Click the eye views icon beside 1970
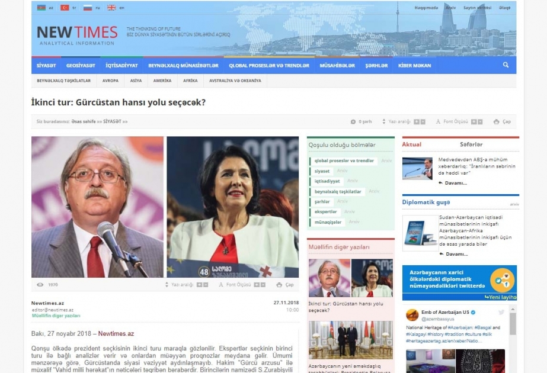The width and height of the screenshot is (547, 373). point(40,285)
